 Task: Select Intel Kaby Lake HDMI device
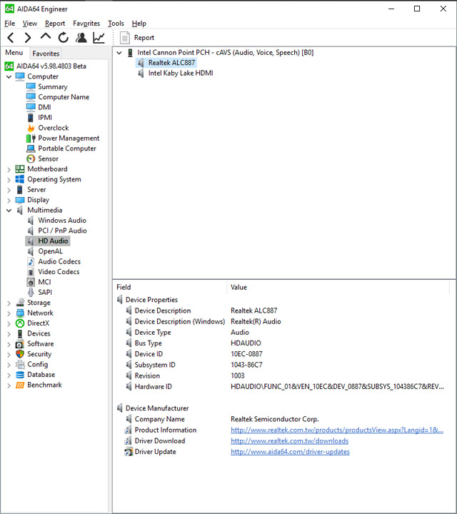(x=181, y=73)
